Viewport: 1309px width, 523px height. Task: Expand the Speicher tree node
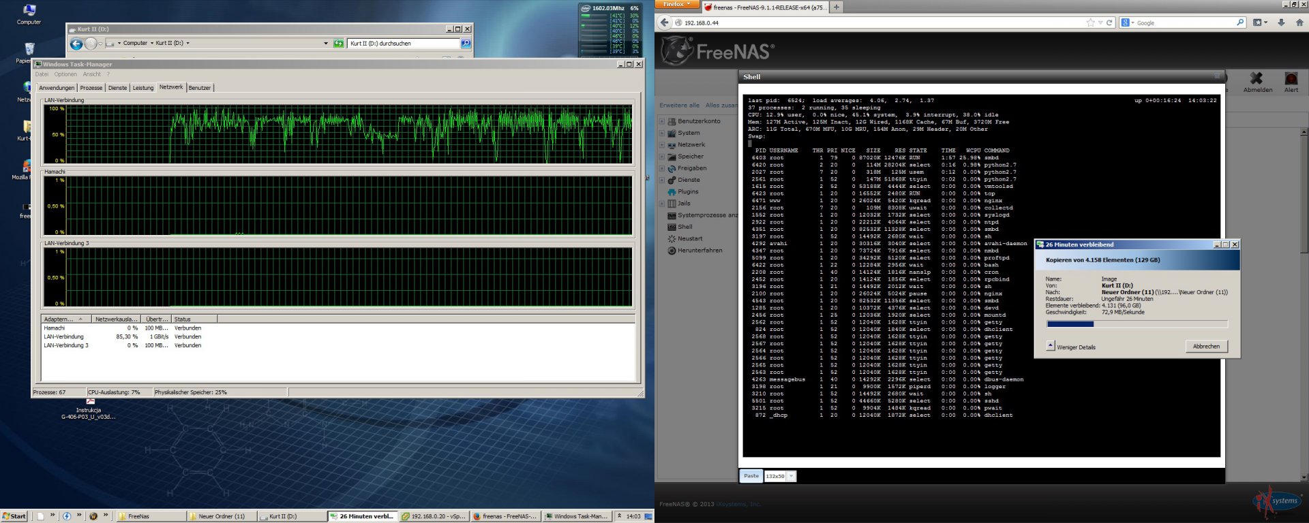(661, 156)
